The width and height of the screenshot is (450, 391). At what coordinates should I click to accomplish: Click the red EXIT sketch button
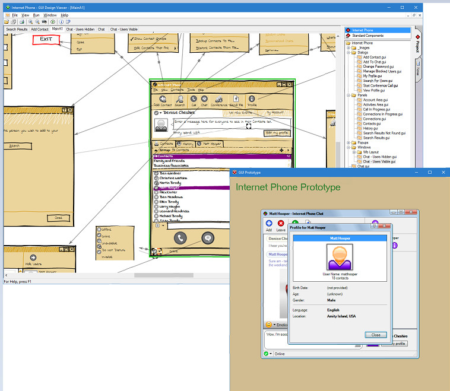(x=46, y=39)
